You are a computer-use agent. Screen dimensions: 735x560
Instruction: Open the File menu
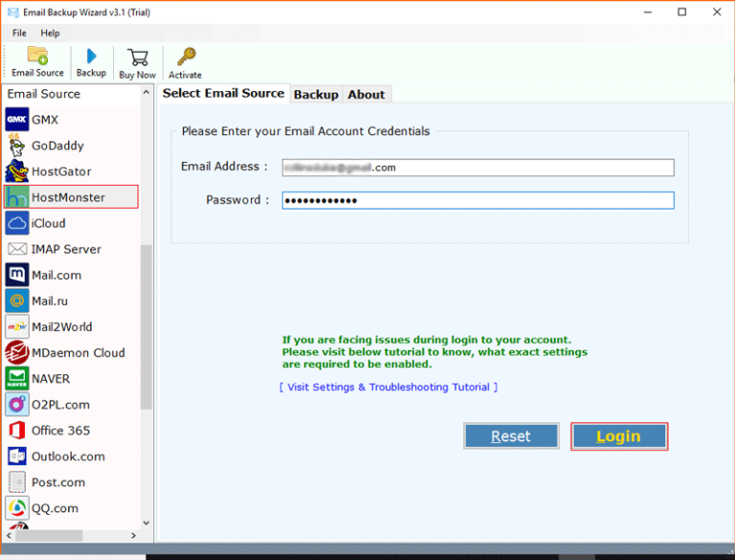click(x=19, y=33)
